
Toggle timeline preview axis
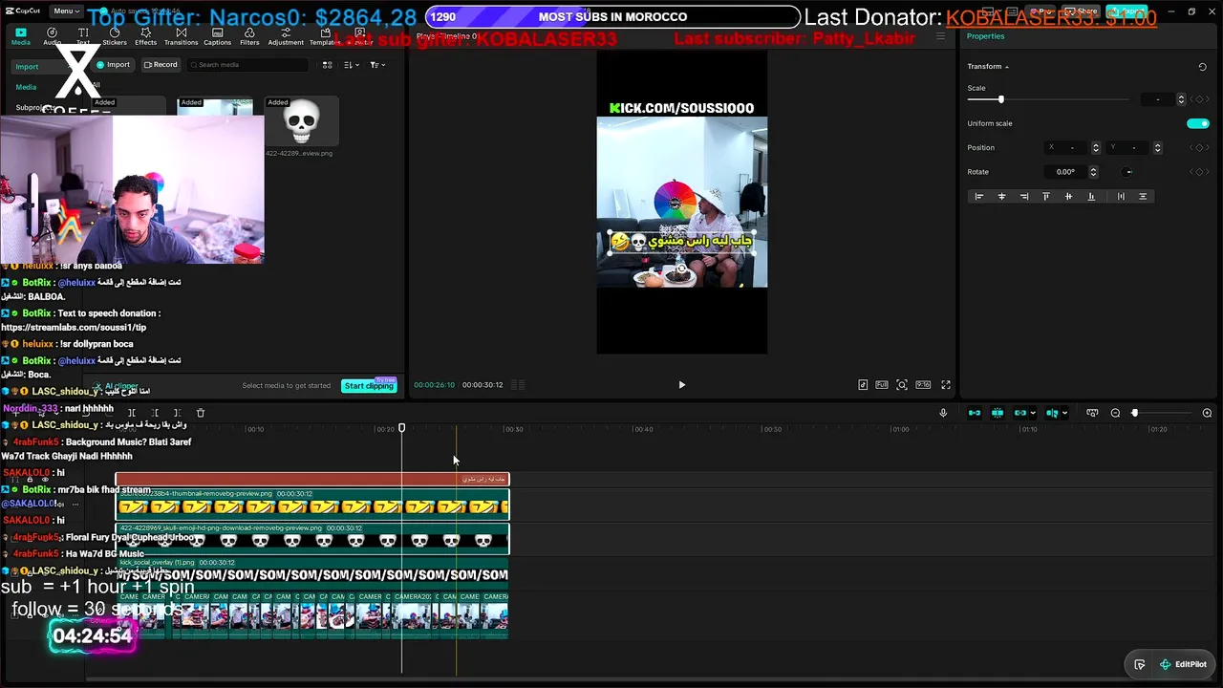click(1051, 413)
